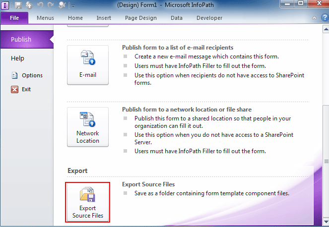Click the E-mail publish button
Image resolution: width=329 pixels, height=227 pixels.
88,65
